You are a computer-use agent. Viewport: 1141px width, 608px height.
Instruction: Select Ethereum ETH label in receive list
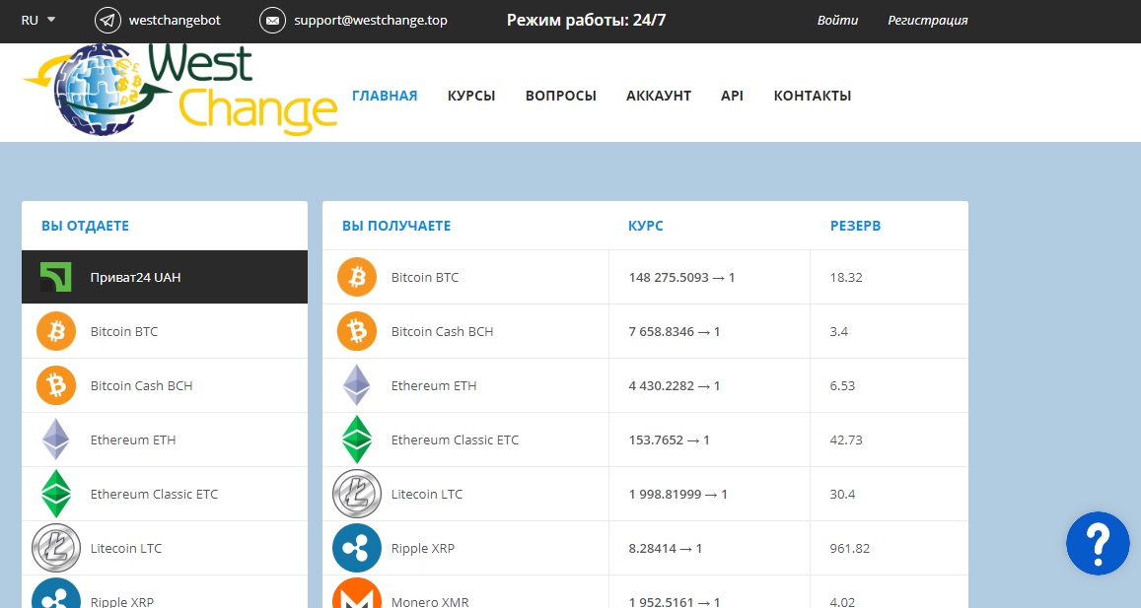click(x=434, y=385)
